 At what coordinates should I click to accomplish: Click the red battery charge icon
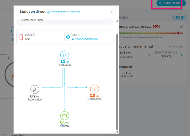(21, 37)
